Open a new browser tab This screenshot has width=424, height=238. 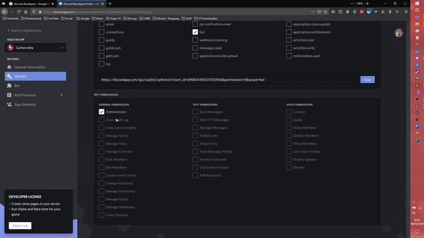110,4
